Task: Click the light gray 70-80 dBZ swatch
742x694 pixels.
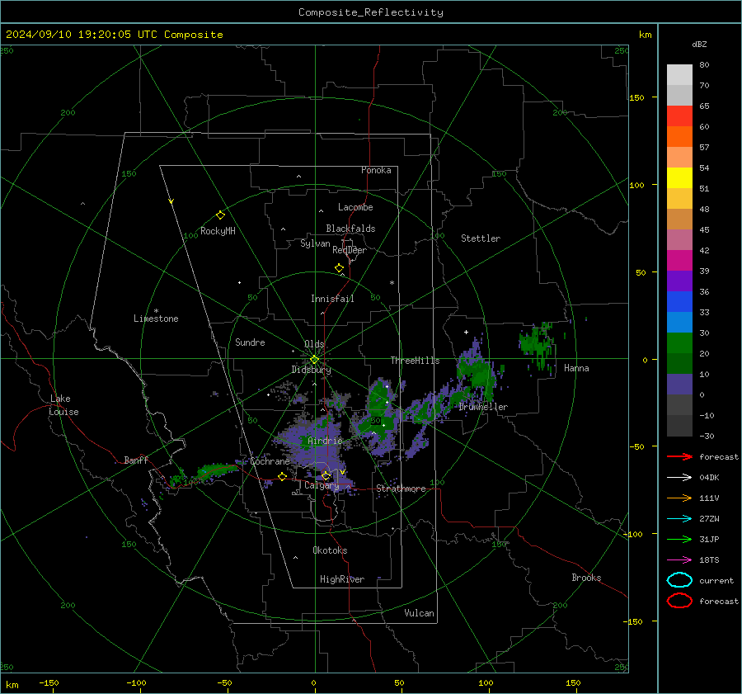Action: pos(679,75)
